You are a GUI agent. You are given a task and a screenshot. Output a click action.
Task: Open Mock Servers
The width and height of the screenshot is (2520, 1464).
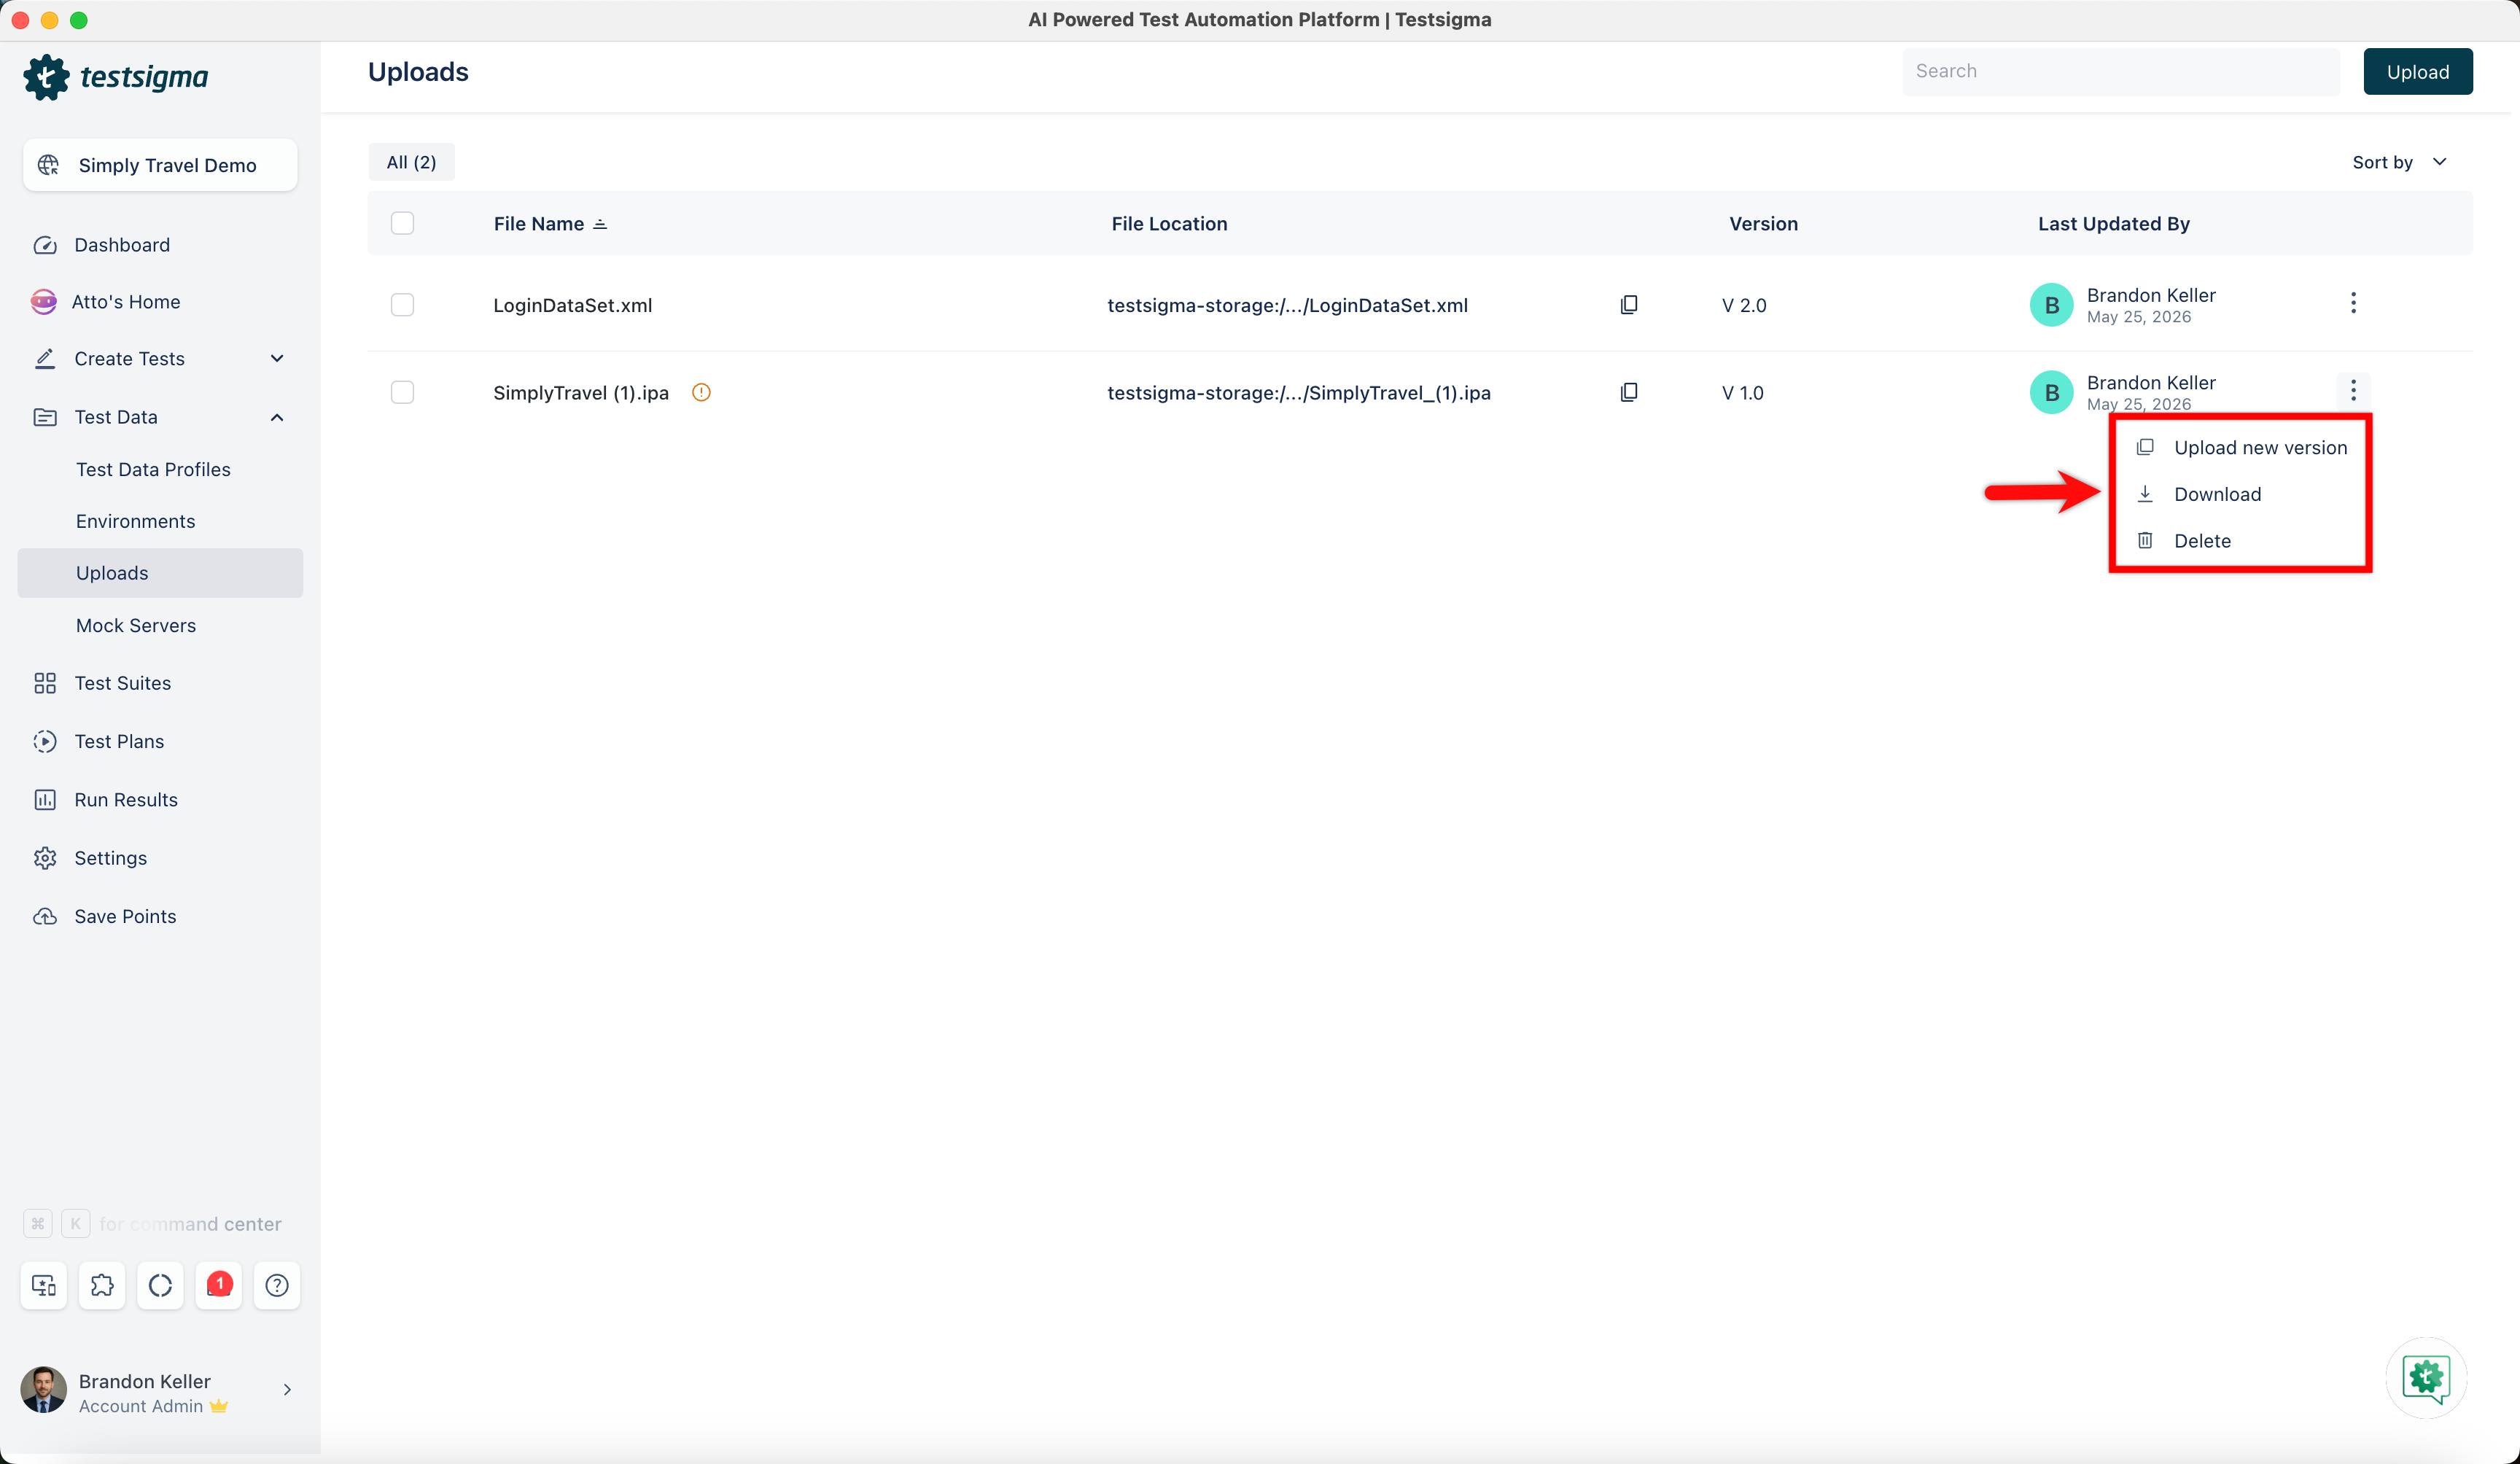tap(136, 626)
